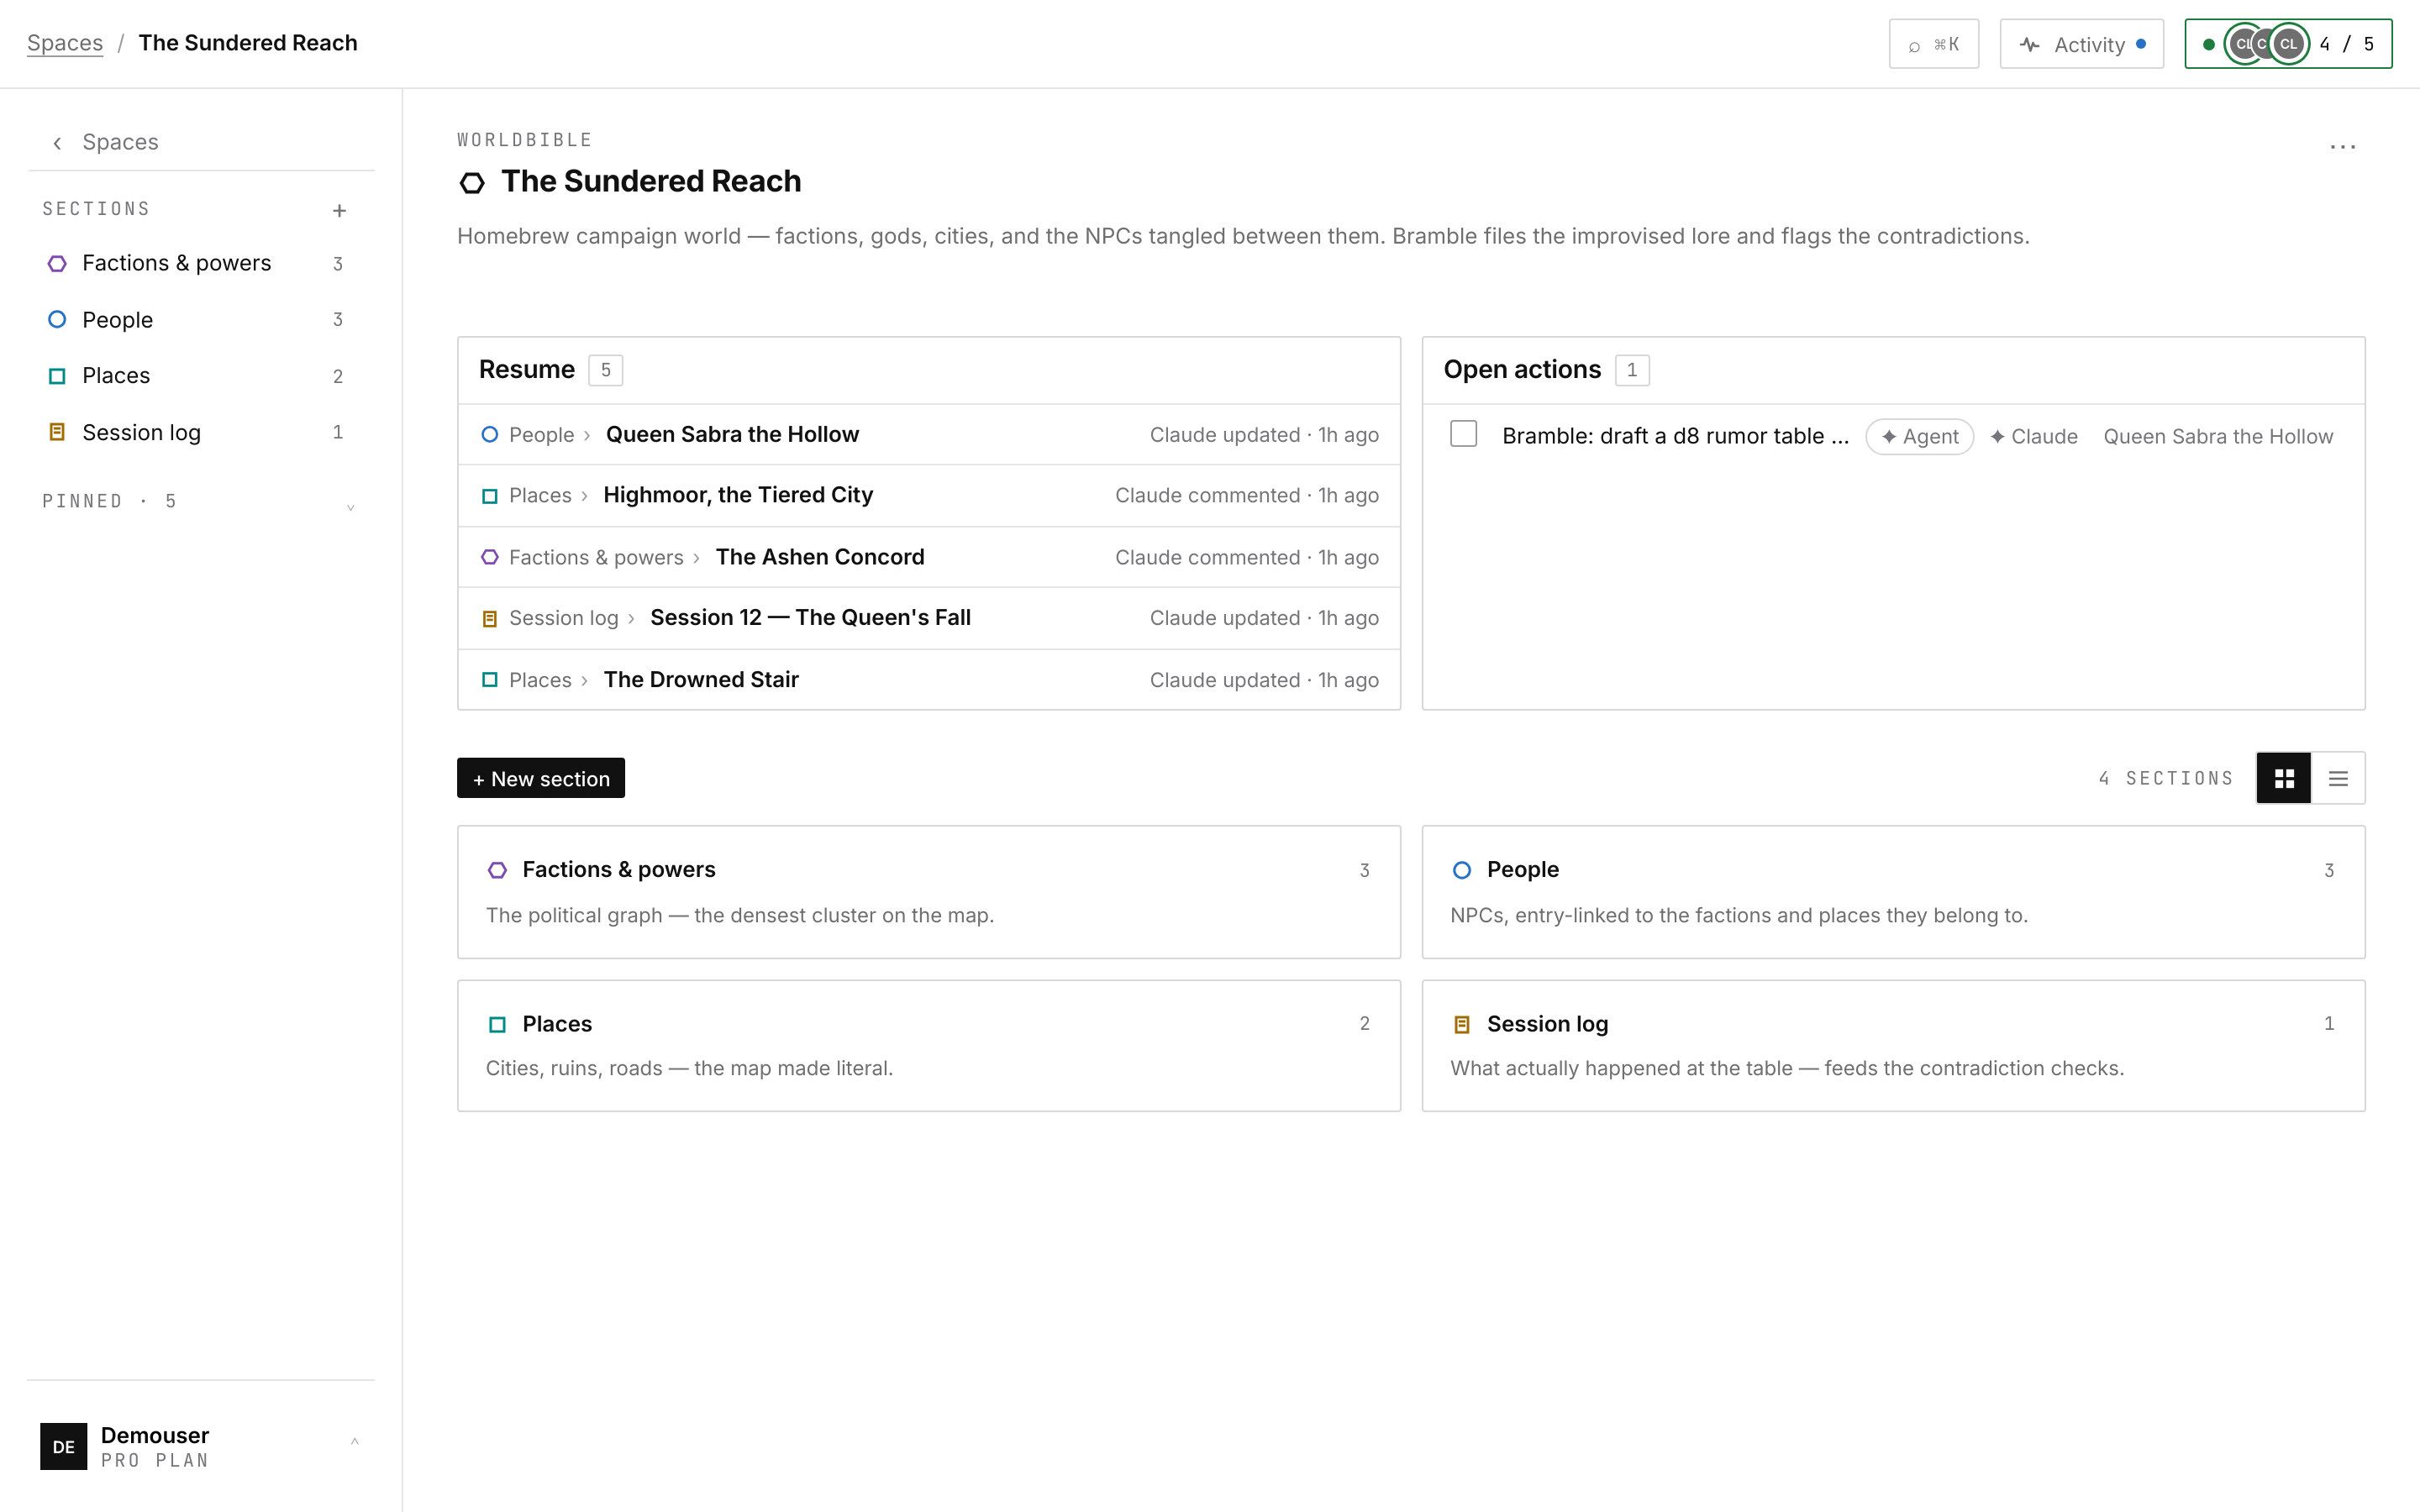Open the three-dot more options menu
This screenshot has height=1512, width=2420.
[2342, 147]
